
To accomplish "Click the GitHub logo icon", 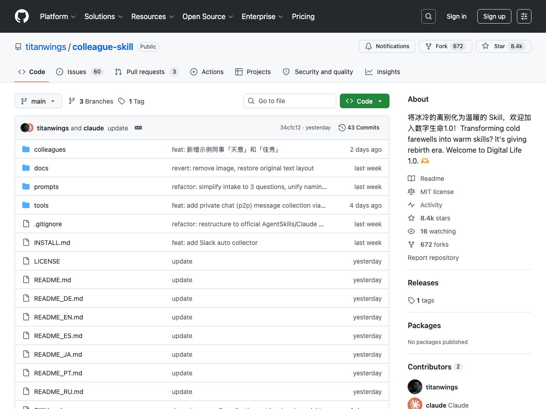I will [22, 16].
